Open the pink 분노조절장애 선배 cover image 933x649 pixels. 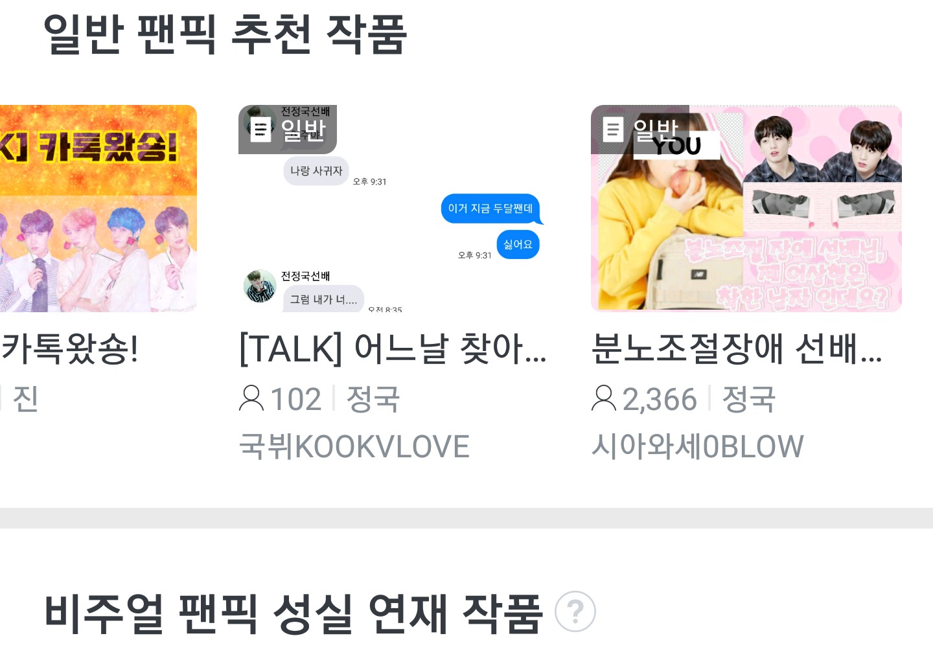(746, 209)
